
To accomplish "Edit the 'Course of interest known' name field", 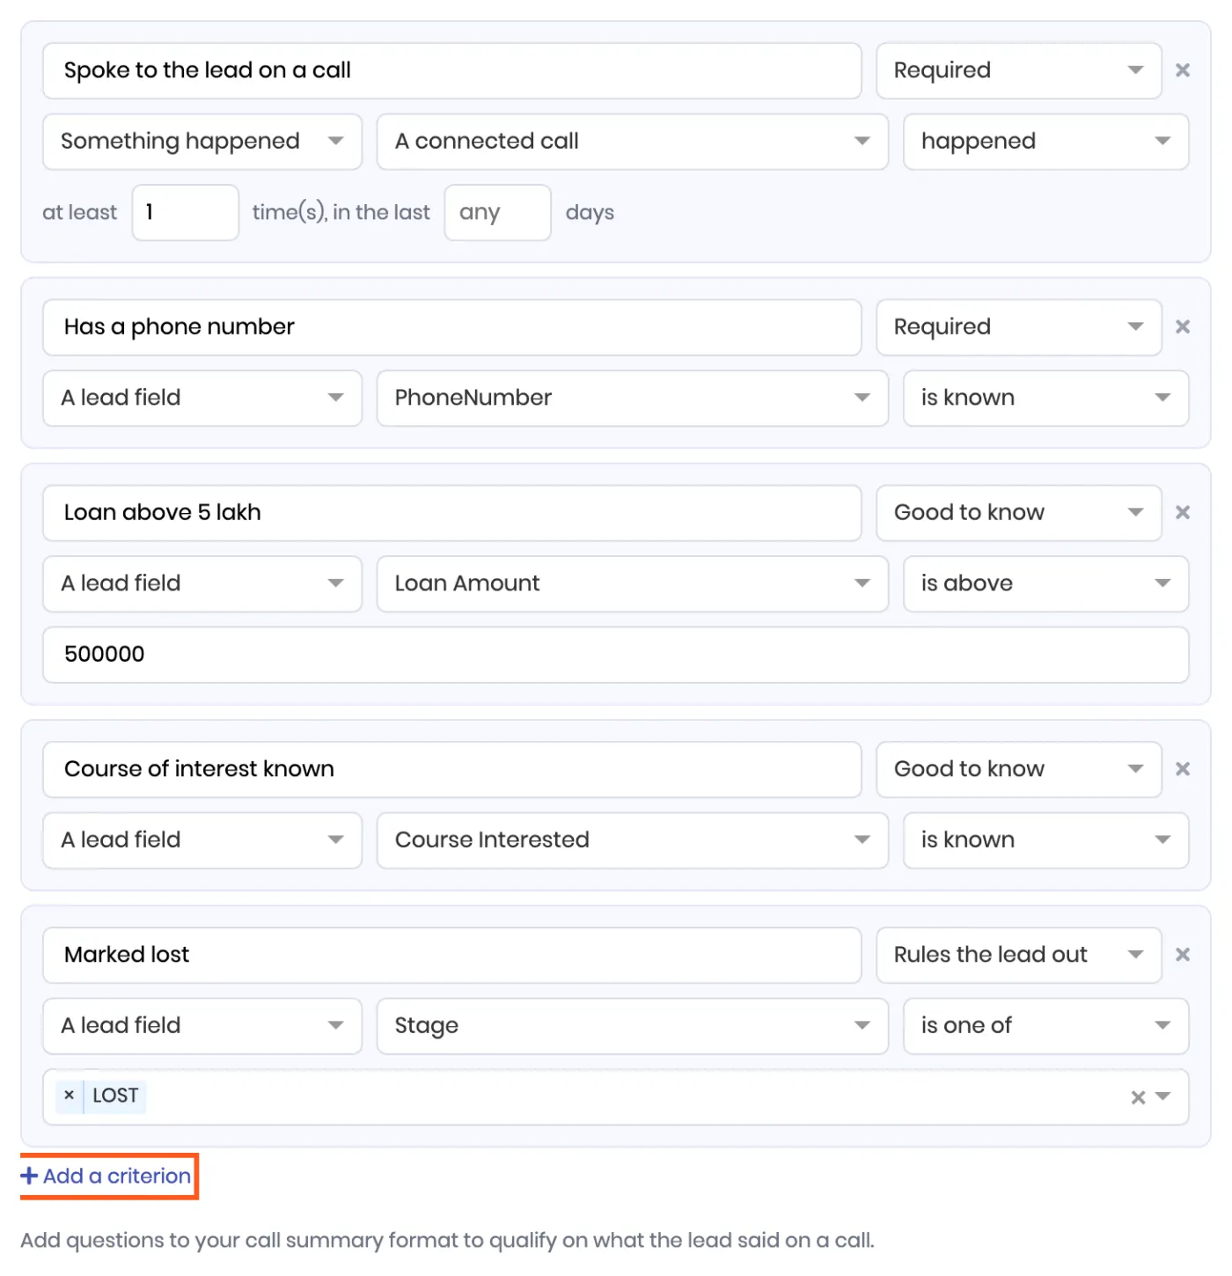I will (x=451, y=769).
